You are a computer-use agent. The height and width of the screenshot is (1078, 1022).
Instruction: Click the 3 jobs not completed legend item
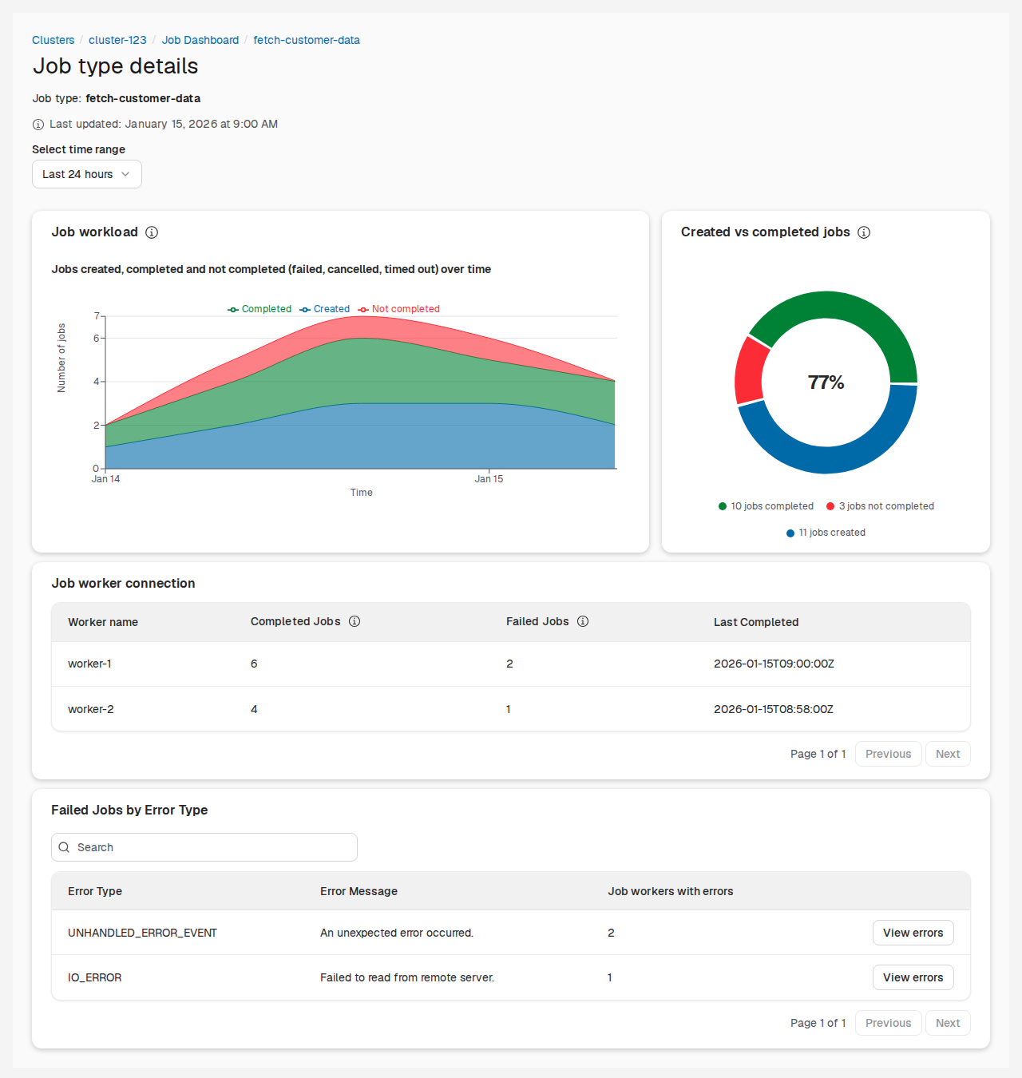point(880,506)
